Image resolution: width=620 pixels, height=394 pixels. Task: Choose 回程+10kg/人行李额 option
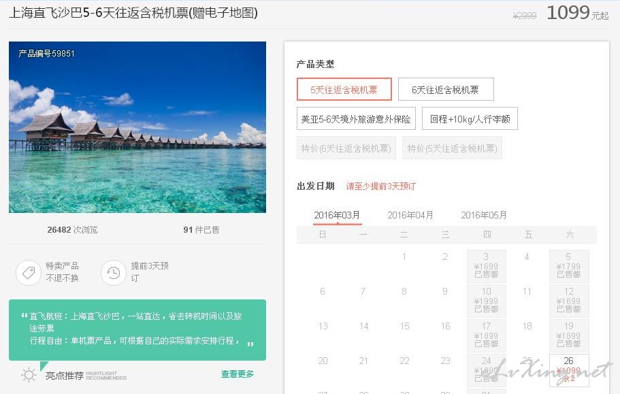pos(470,118)
